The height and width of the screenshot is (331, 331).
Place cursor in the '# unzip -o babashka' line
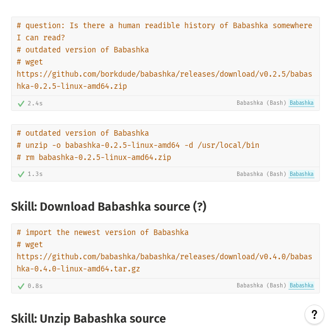tap(138, 145)
